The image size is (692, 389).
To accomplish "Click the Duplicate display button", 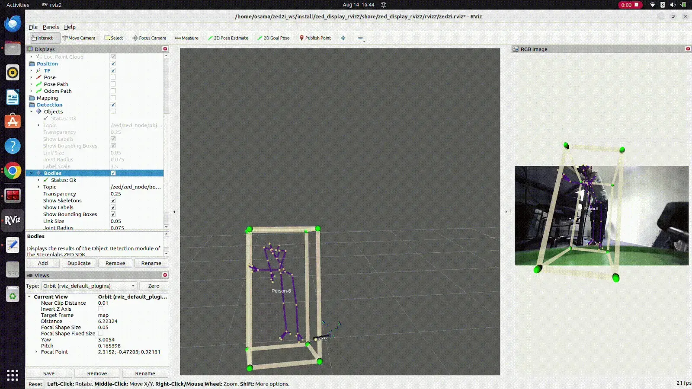I will pos(79,263).
